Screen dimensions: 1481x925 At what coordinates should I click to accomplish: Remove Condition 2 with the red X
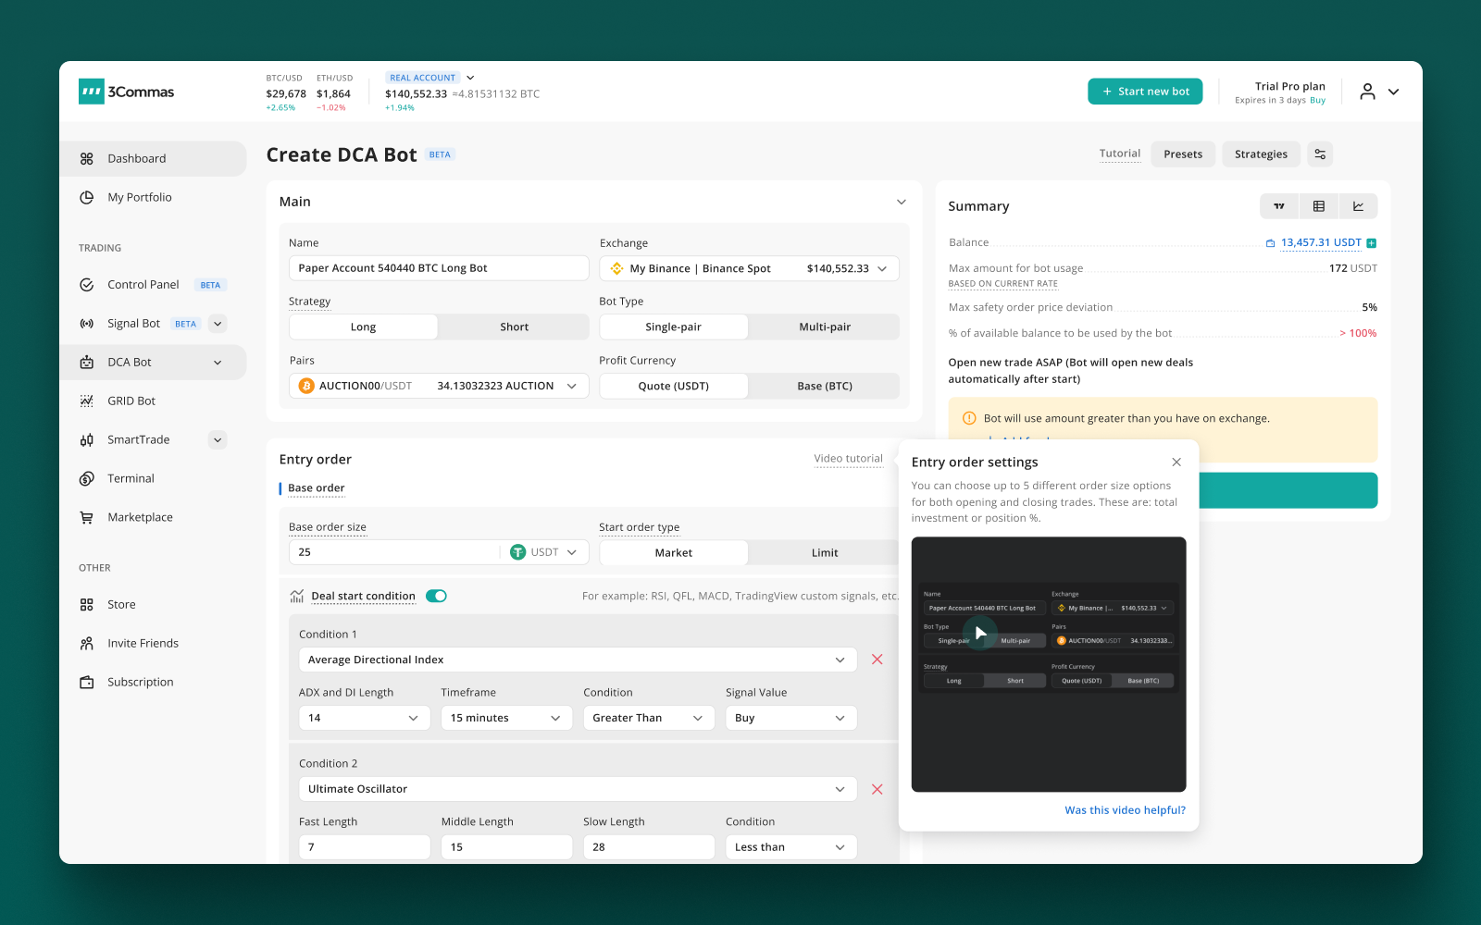click(x=877, y=789)
